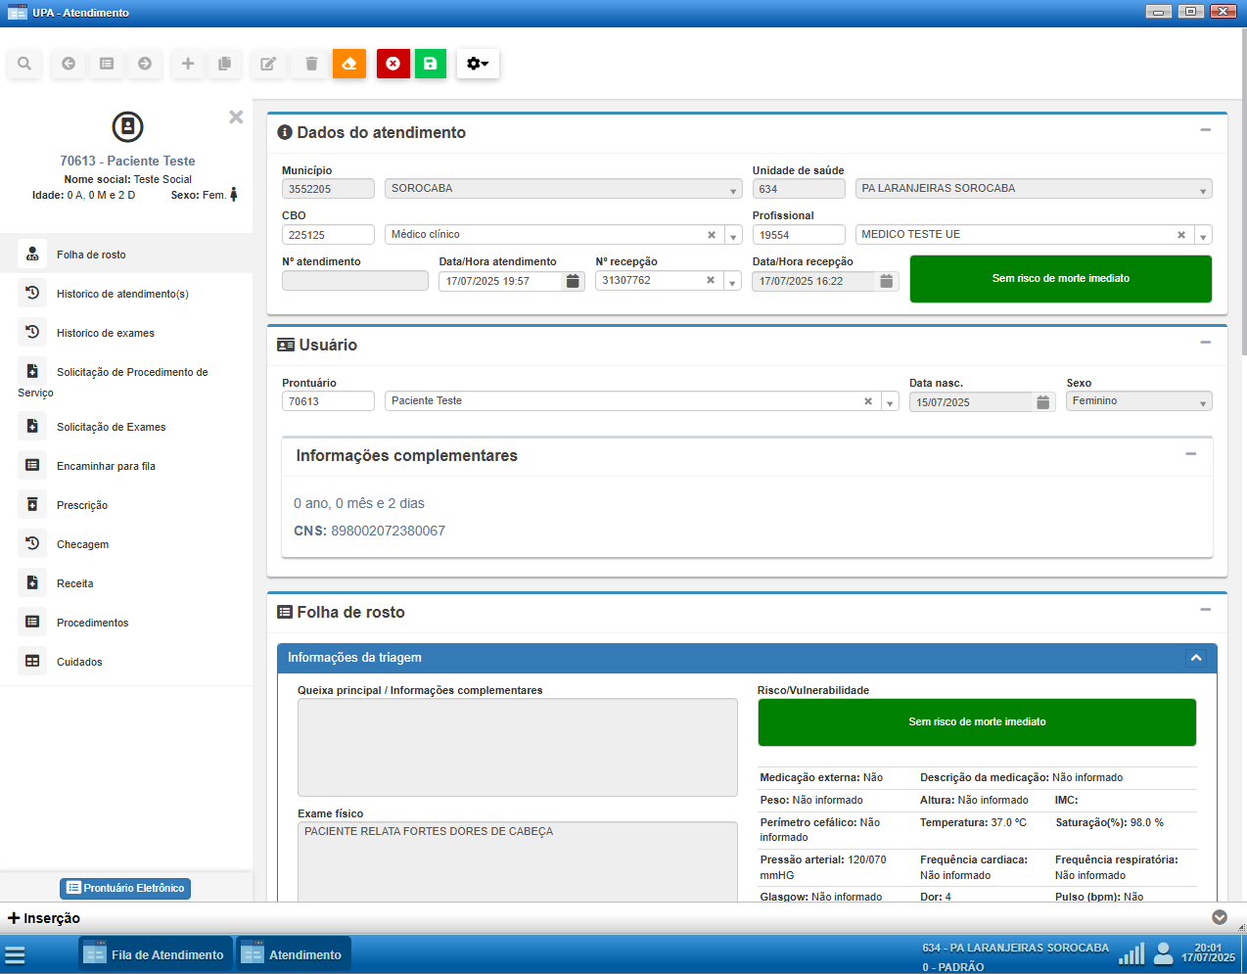The image size is (1247, 974).
Task: Click the Prontuário number input field
Action: click(328, 401)
